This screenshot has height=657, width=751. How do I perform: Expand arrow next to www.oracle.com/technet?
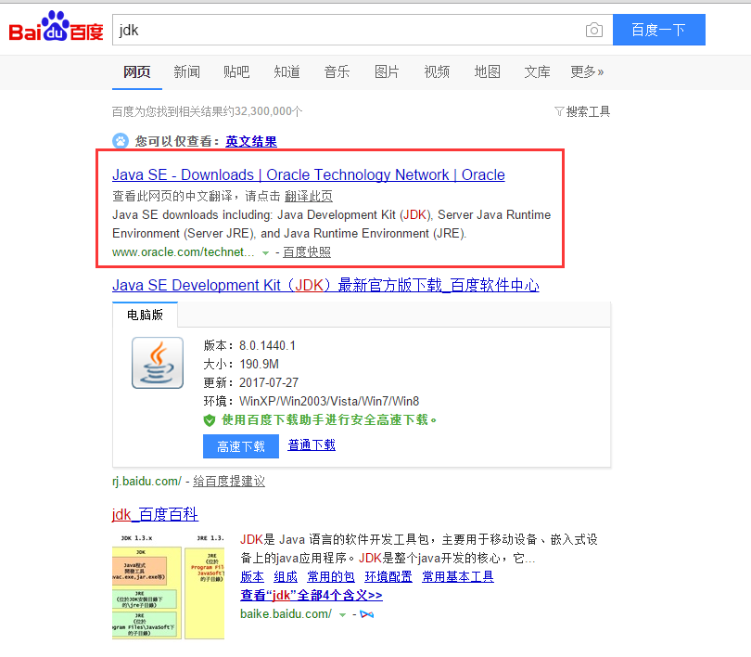click(x=265, y=253)
